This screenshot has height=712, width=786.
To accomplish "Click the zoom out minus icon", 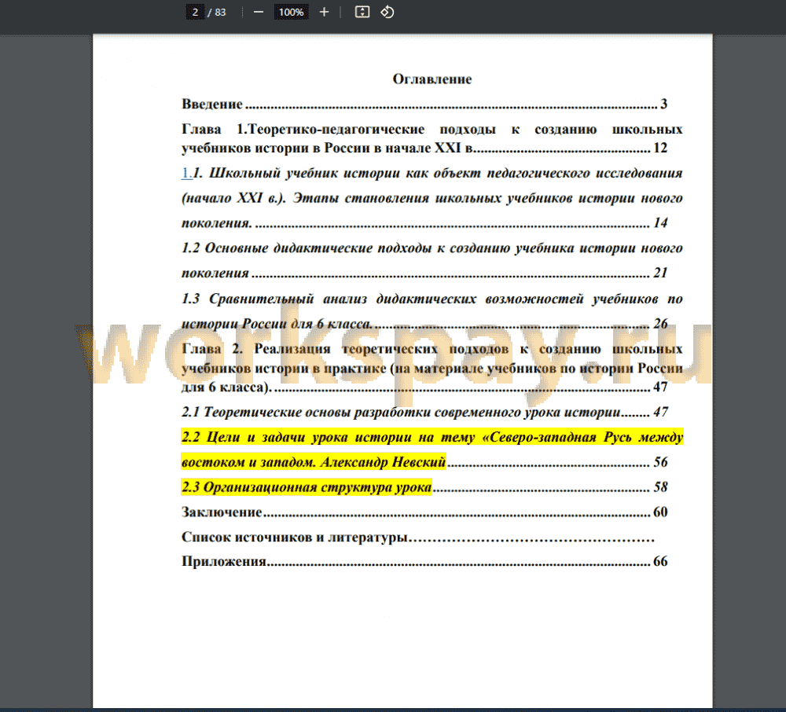I will tap(259, 12).
